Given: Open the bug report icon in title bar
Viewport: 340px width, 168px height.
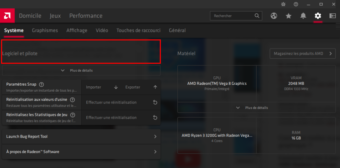Looking at the screenshot, I should click(x=283, y=4).
